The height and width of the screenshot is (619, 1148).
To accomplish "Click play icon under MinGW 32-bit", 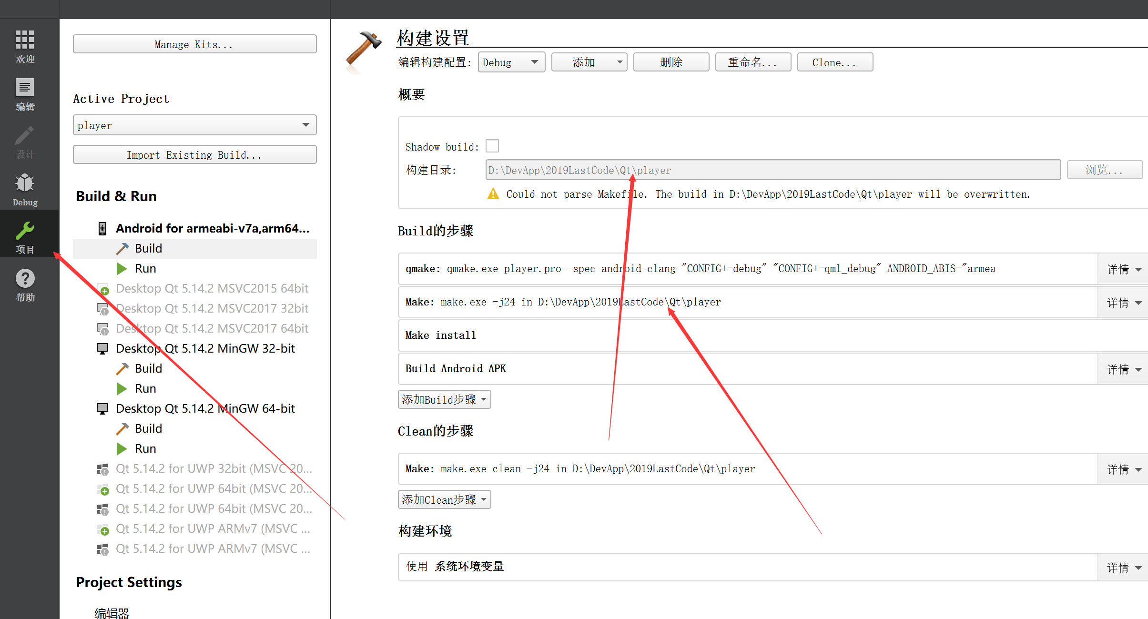I will 122,389.
